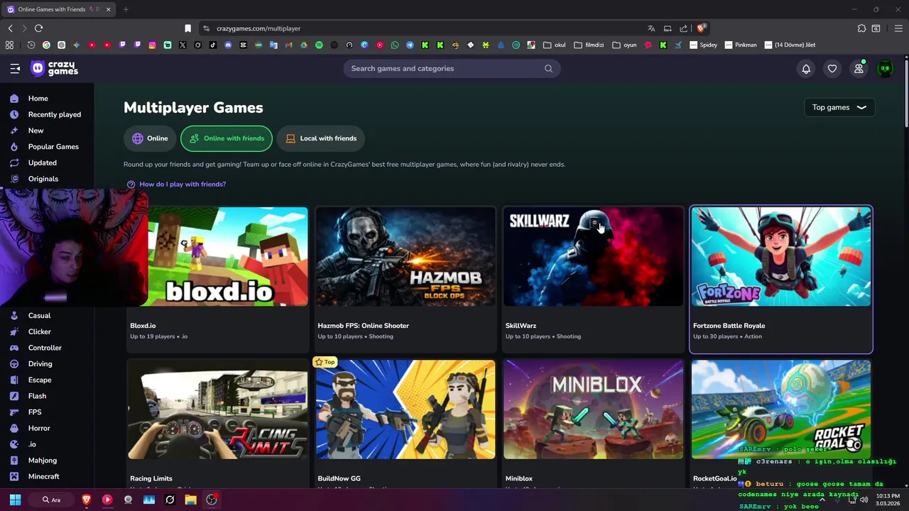Open a new browser tab
The height and width of the screenshot is (511, 909).
[126, 9]
